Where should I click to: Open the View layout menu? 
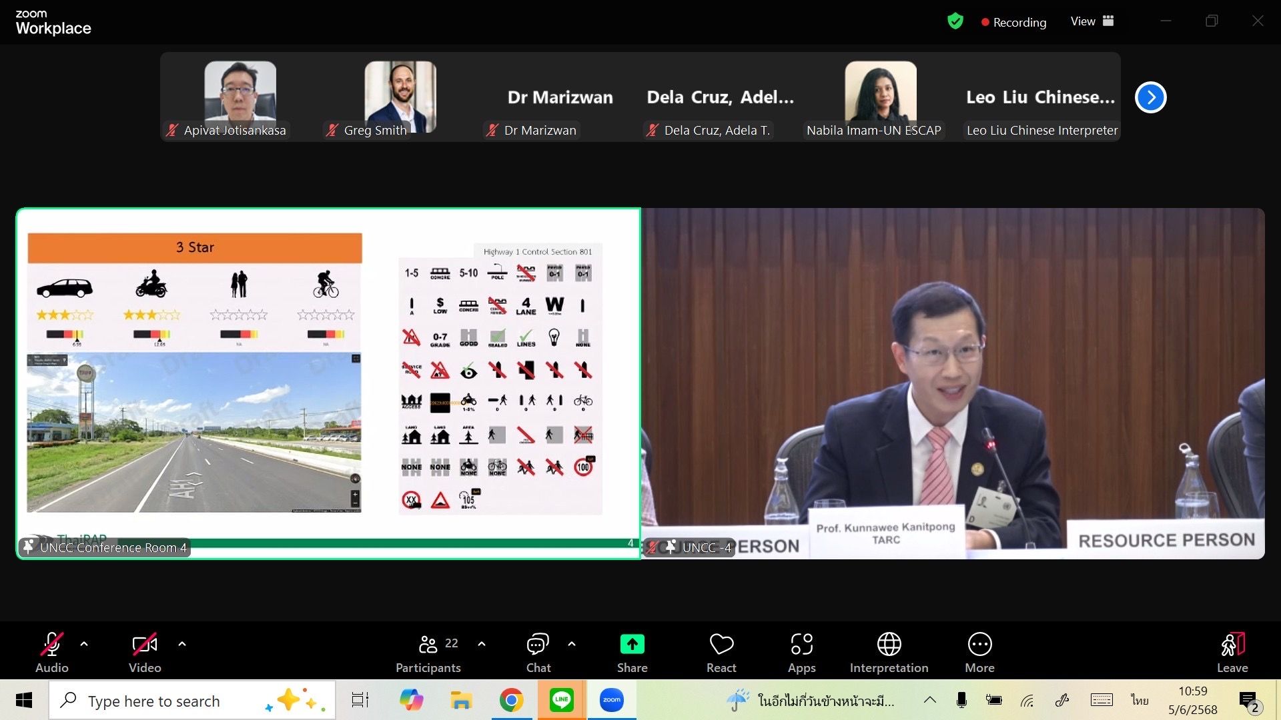click(x=1092, y=21)
